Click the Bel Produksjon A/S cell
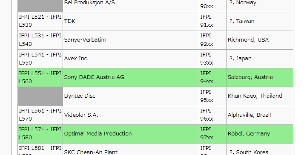Viewport: 304px width, 155px height. pos(131,6)
